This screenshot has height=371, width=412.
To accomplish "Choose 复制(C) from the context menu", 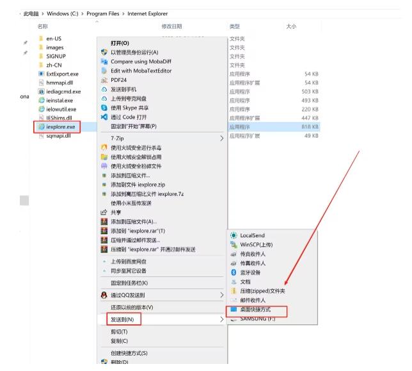I will 120,342.
